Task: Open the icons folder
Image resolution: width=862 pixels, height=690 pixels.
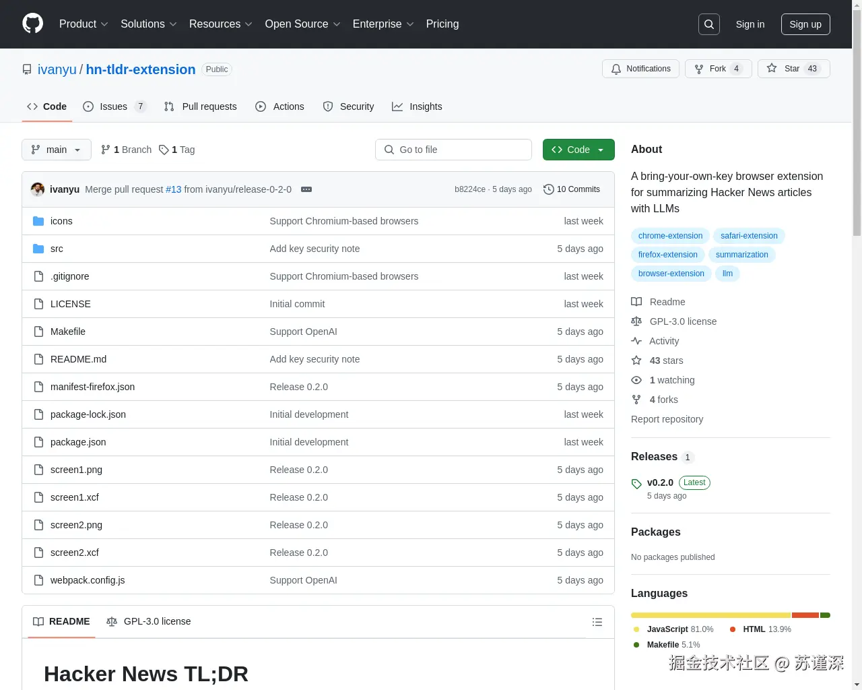Action: click(x=61, y=221)
